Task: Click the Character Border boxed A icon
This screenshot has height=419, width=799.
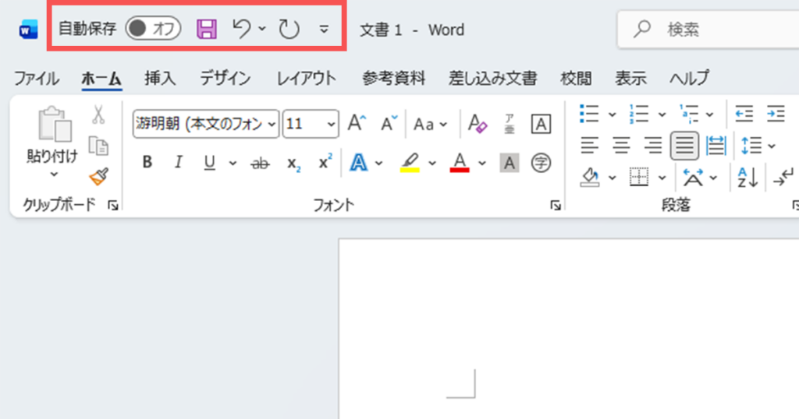Action: pos(541,124)
